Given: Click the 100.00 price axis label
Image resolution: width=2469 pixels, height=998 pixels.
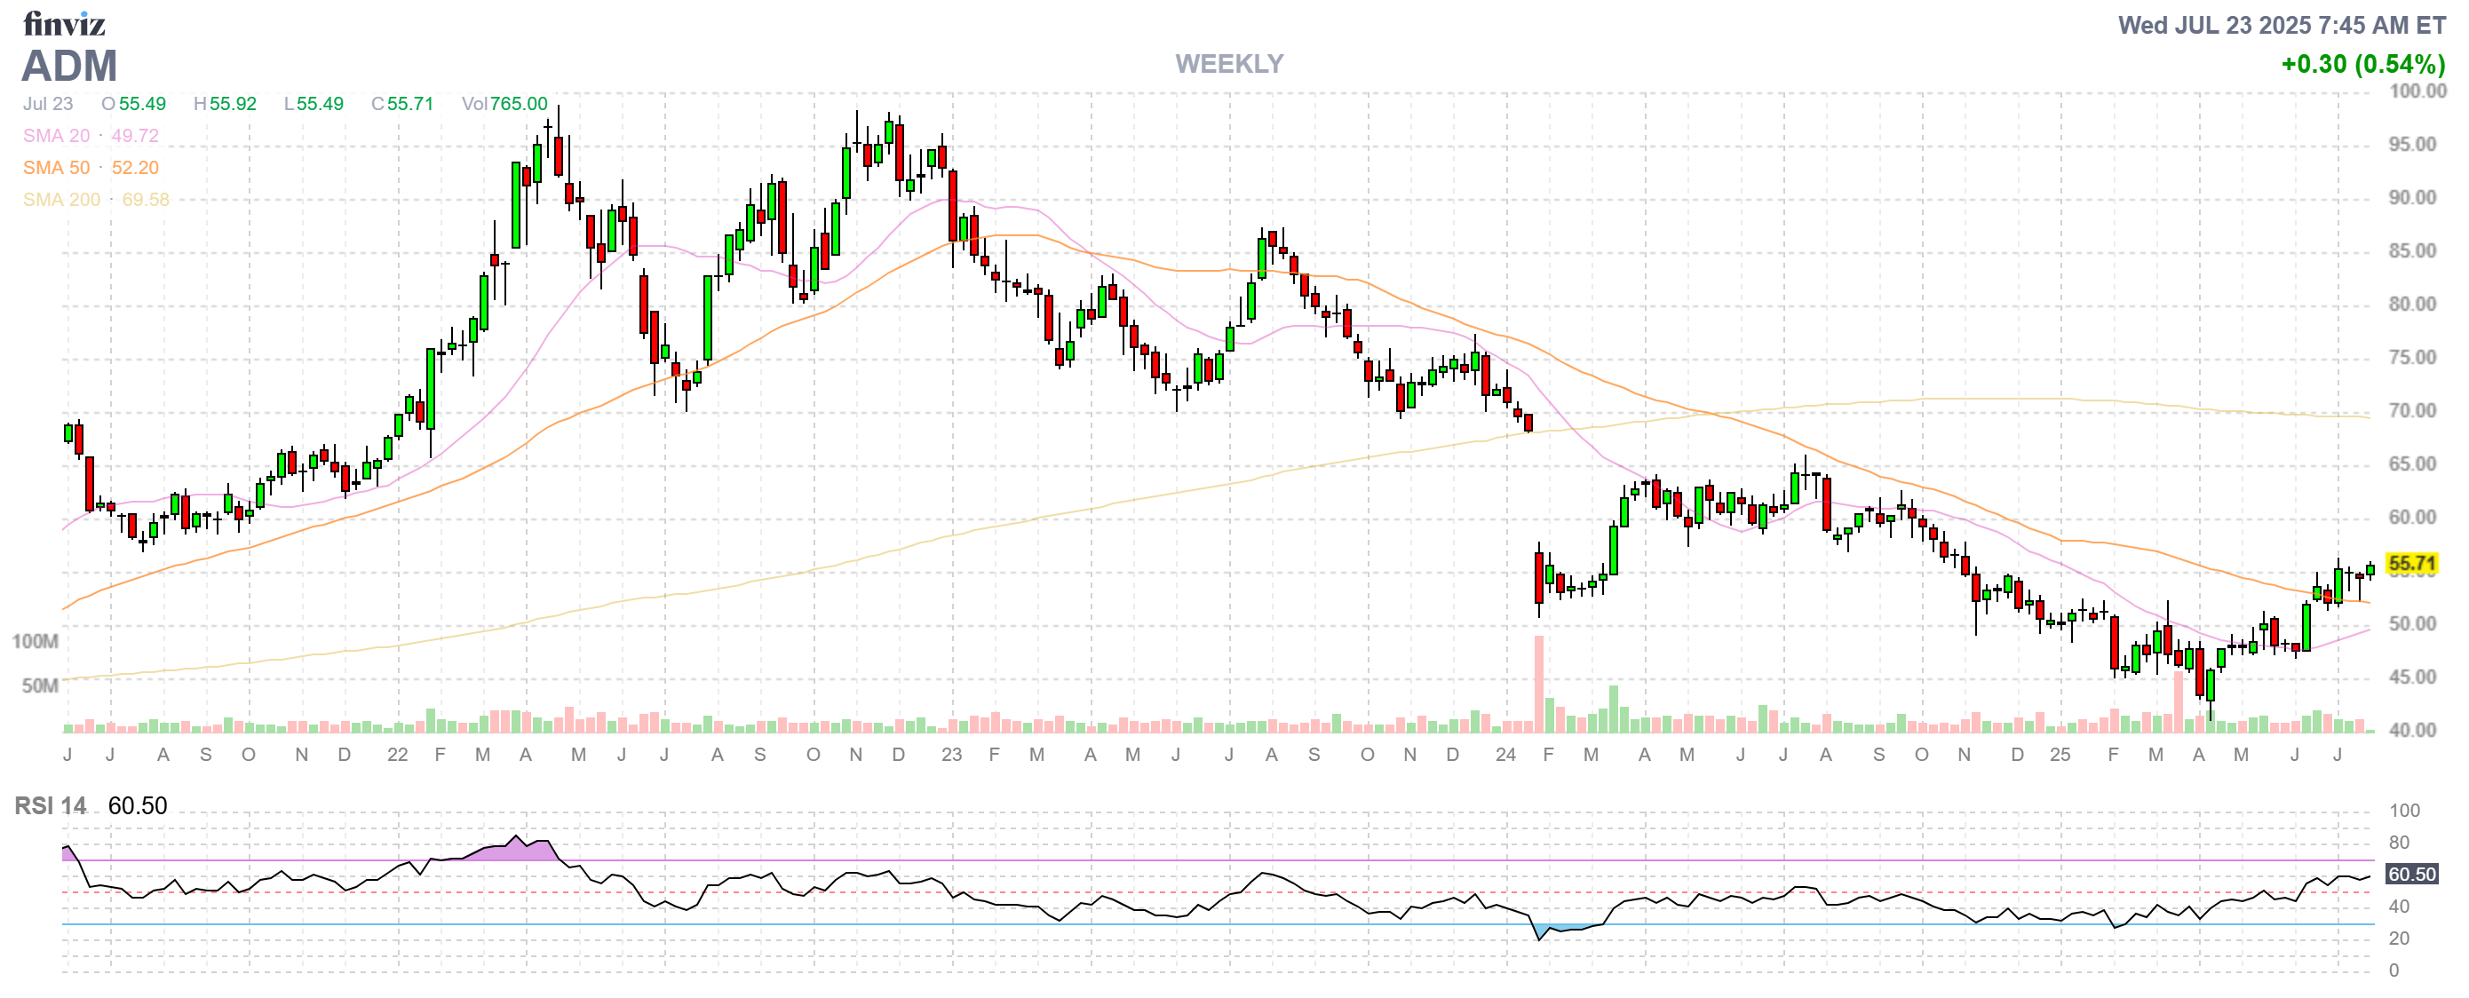Looking at the screenshot, I should tap(2417, 91).
